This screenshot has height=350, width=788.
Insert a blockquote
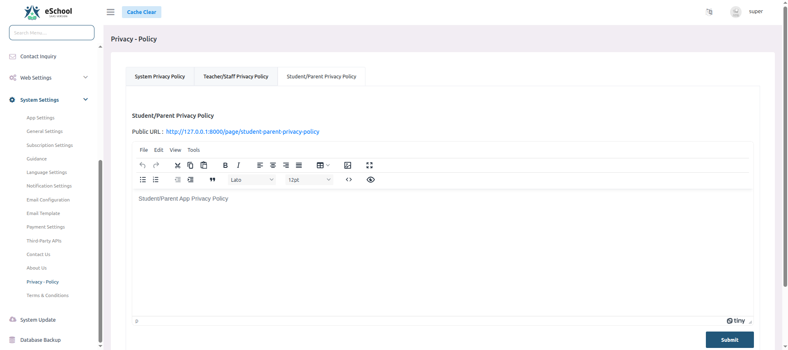click(212, 180)
